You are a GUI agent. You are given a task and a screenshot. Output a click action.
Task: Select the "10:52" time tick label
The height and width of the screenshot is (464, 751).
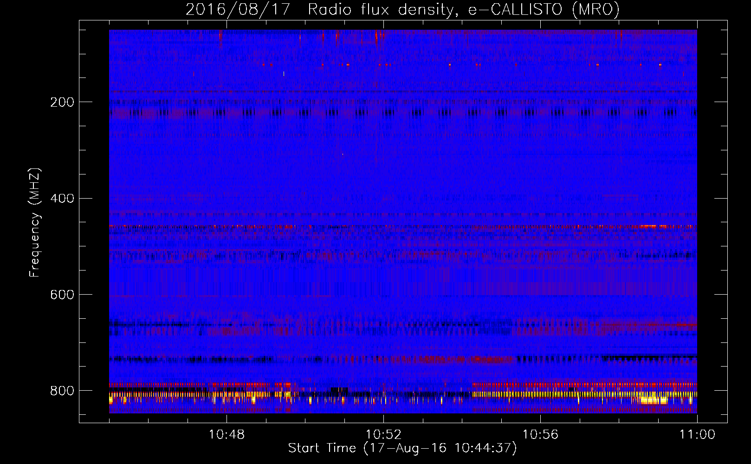click(383, 435)
